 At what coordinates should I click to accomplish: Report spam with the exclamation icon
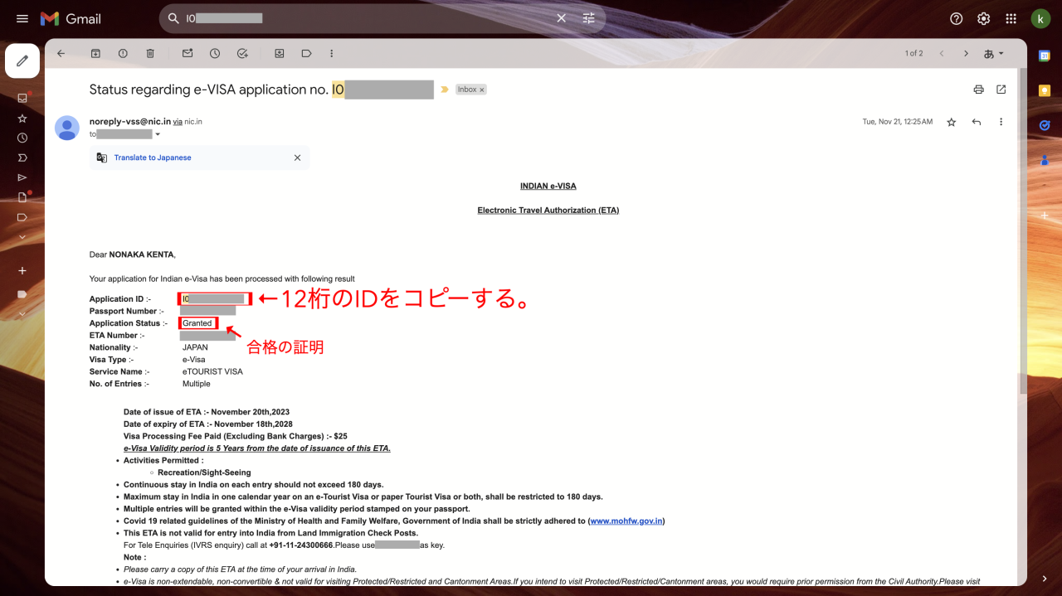coord(123,53)
